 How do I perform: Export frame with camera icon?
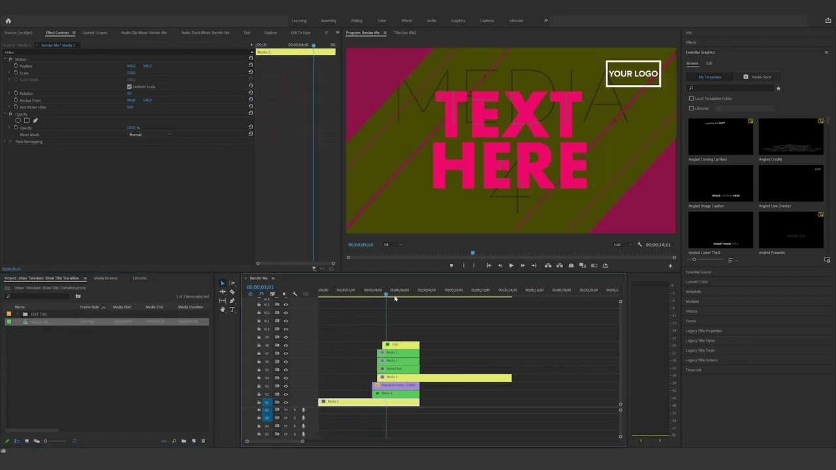tap(571, 266)
